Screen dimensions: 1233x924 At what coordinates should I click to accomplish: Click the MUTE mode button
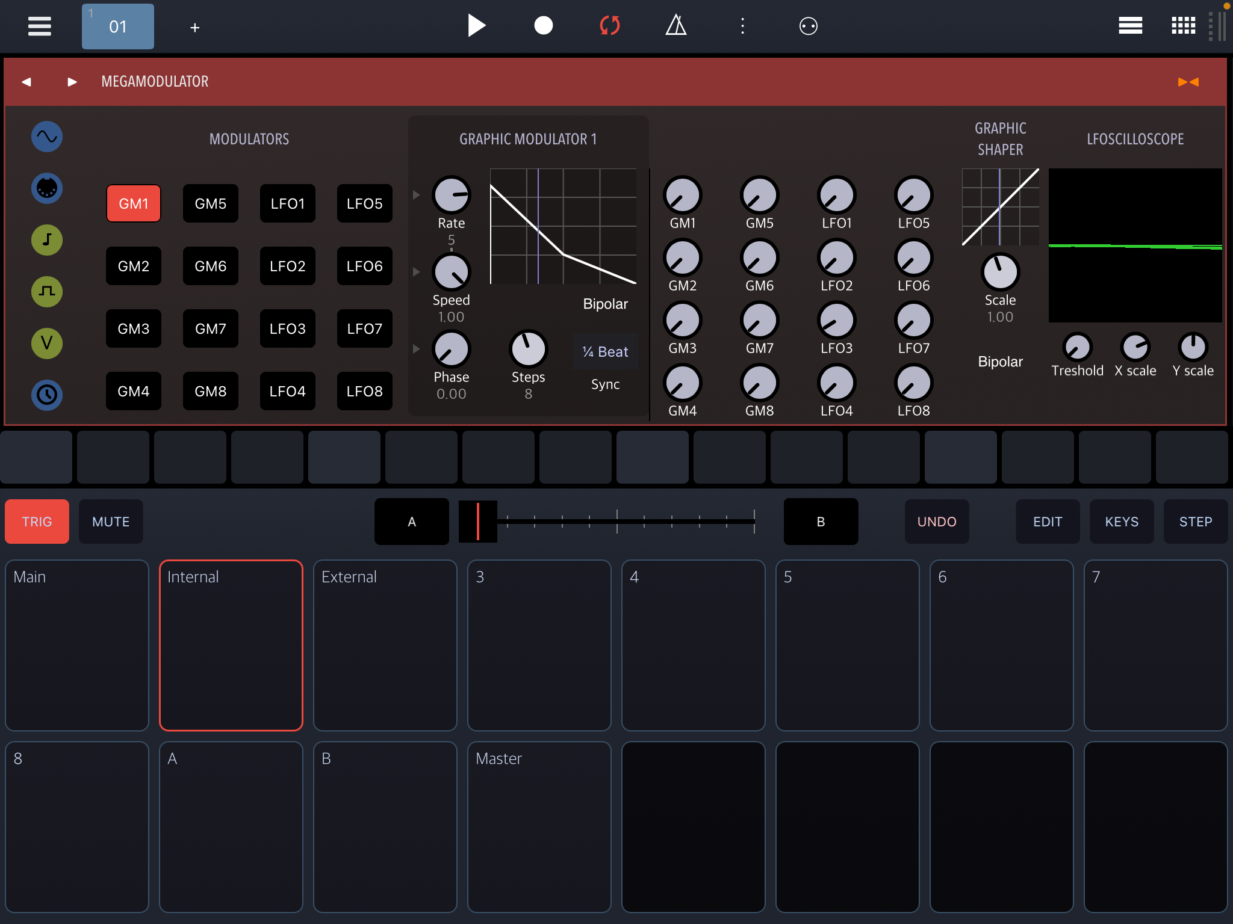(111, 522)
